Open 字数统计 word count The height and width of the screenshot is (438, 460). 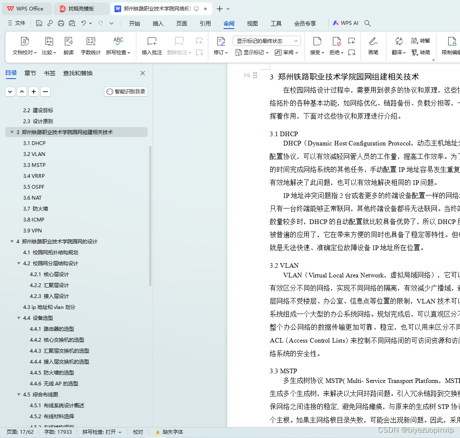click(x=90, y=46)
